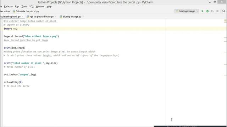The width and height of the screenshot is (227, 127).
Task: Switch to bluring imaage.py tab
Action: [x=72, y=17]
